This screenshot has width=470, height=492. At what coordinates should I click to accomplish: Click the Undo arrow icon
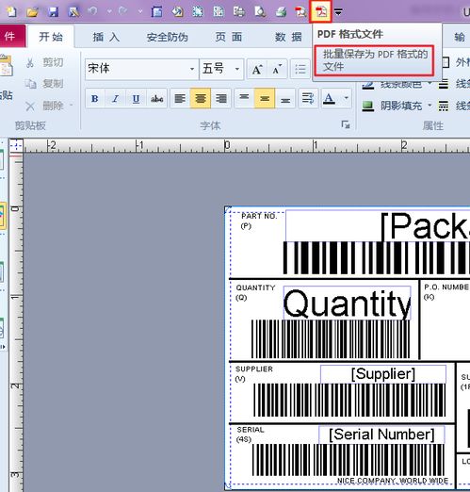[x=92, y=11]
